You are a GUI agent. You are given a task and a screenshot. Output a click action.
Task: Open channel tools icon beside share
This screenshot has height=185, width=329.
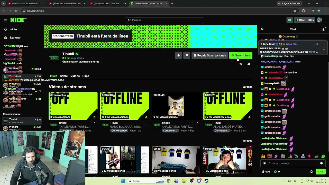click(249, 64)
